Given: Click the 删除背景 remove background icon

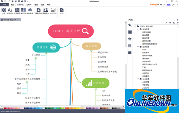Looking at the screenshot, I should point(53,11).
